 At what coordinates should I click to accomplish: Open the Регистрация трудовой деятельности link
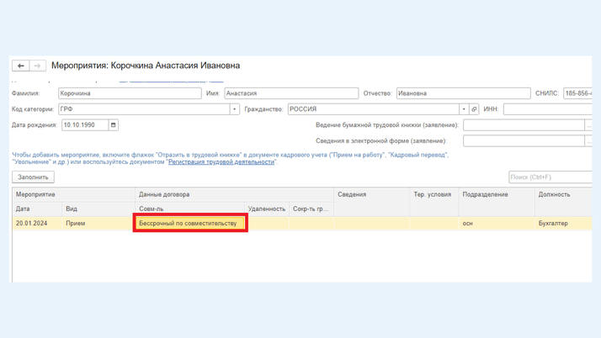(221, 161)
